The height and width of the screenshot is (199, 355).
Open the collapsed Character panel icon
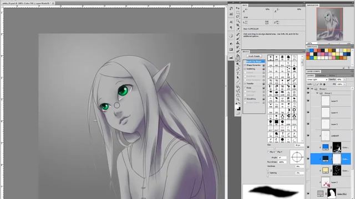[x=231, y=22]
